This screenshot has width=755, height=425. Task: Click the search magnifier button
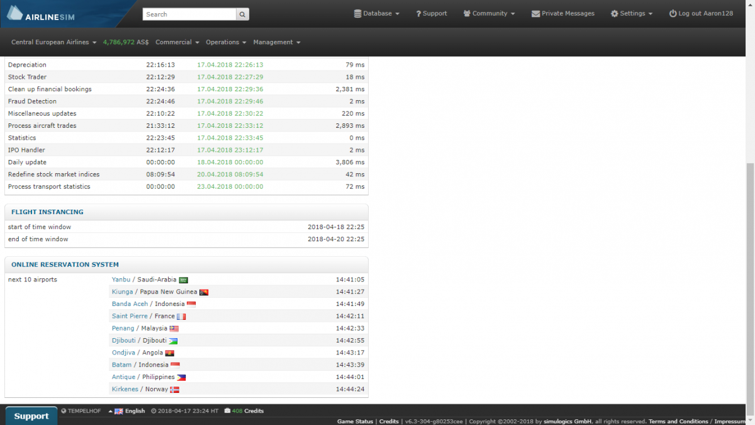pos(242,14)
